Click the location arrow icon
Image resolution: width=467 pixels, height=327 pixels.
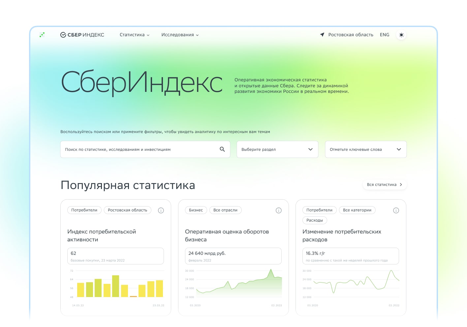[322, 35]
